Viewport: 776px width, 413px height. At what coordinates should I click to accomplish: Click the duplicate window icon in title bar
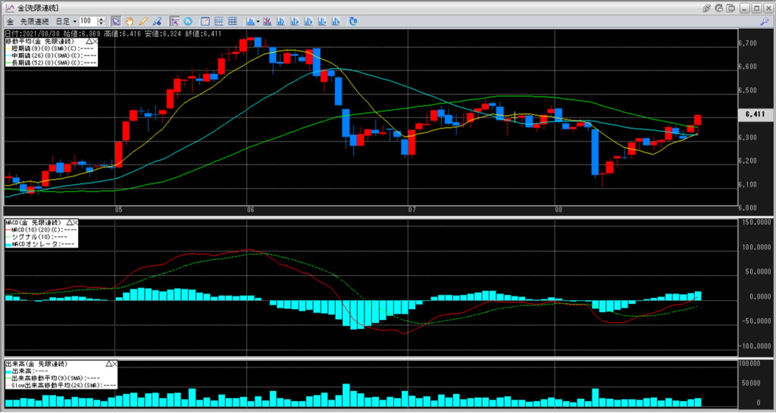coord(731,8)
